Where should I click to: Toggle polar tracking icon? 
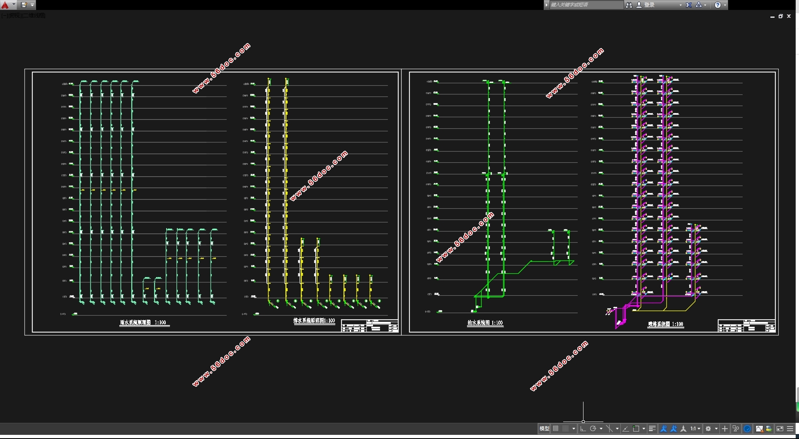pyautogui.click(x=593, y=429)
